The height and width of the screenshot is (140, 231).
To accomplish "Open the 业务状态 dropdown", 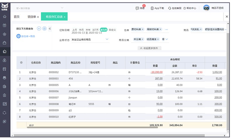I will pos(90,40).
